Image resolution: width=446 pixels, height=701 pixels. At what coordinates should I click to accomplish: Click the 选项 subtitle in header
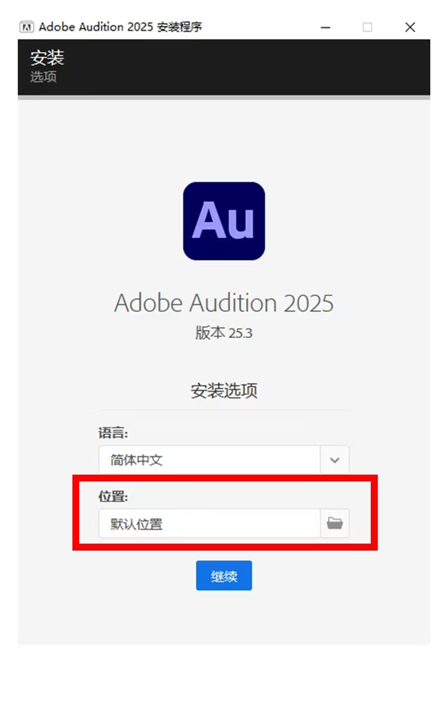[x=43, y=77]
